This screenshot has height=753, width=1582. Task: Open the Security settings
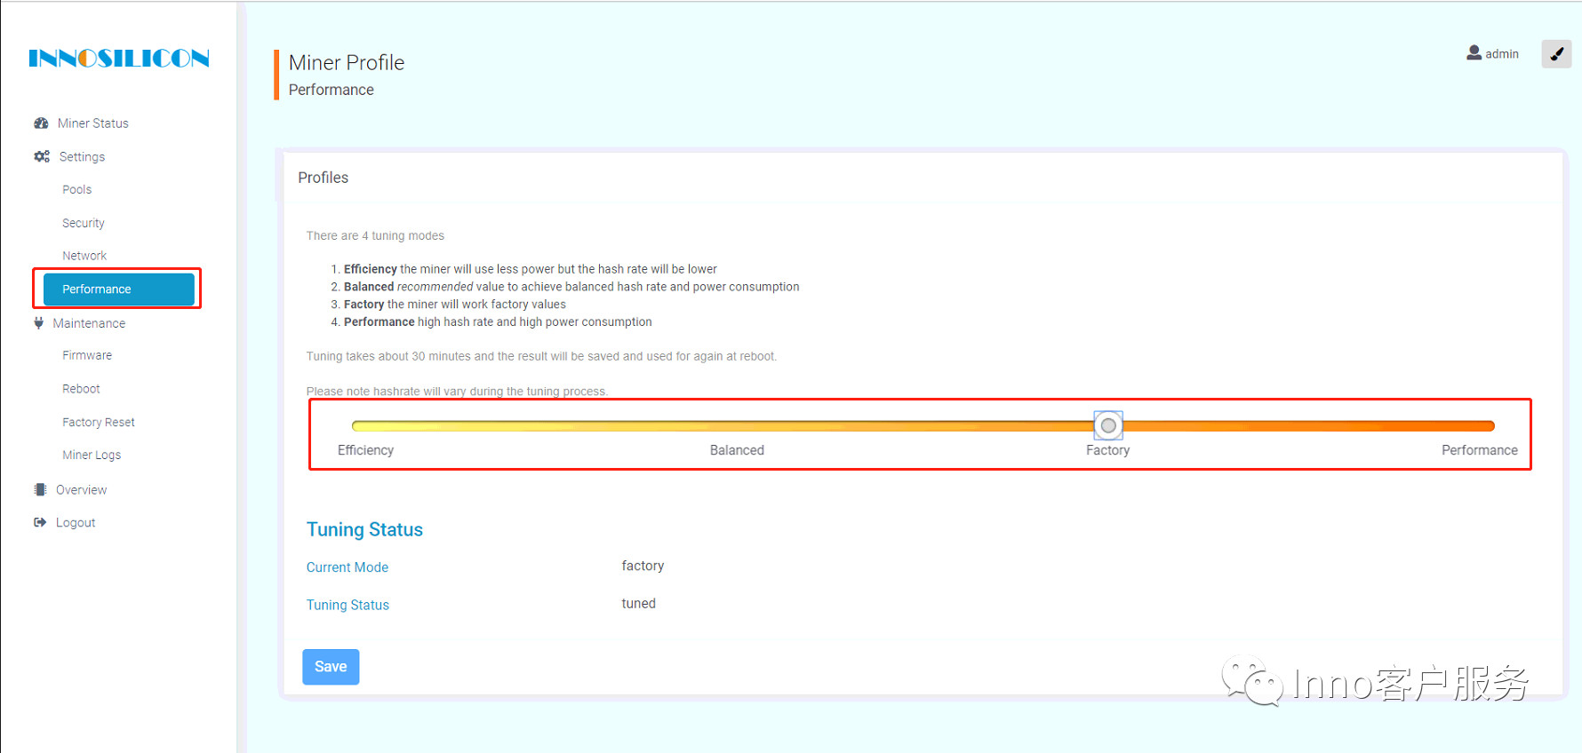pyautogui.click(x=84, y=223)
